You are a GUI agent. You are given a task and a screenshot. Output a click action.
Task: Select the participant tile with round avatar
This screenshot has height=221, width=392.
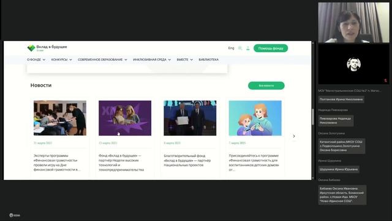point(353,64)
